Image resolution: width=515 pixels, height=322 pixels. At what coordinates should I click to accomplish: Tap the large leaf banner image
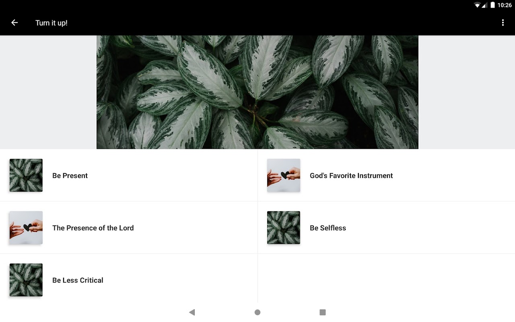(257, 92)
